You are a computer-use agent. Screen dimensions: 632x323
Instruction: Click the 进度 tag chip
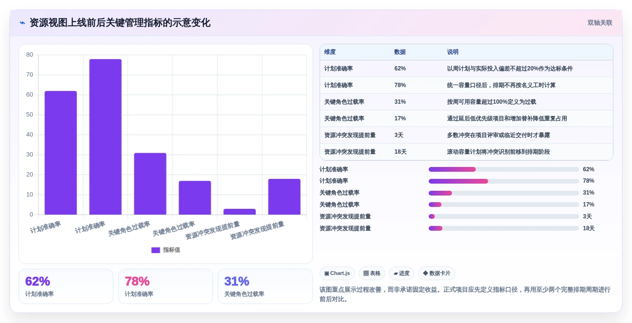[401, 273]
